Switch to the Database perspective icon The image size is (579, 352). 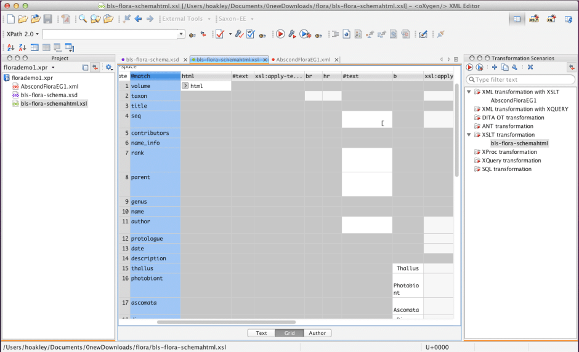[x=569, y=19]
